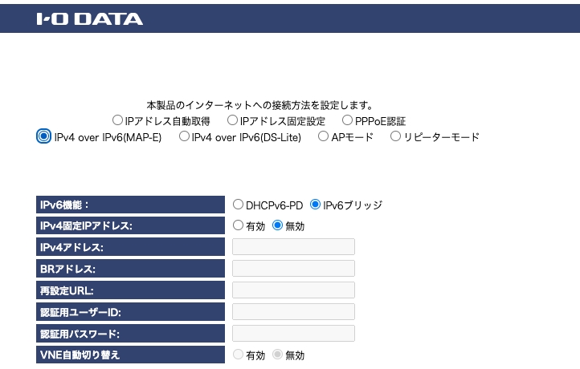Enable VNE自動切り替え with 有効

[x=239, y=355]
